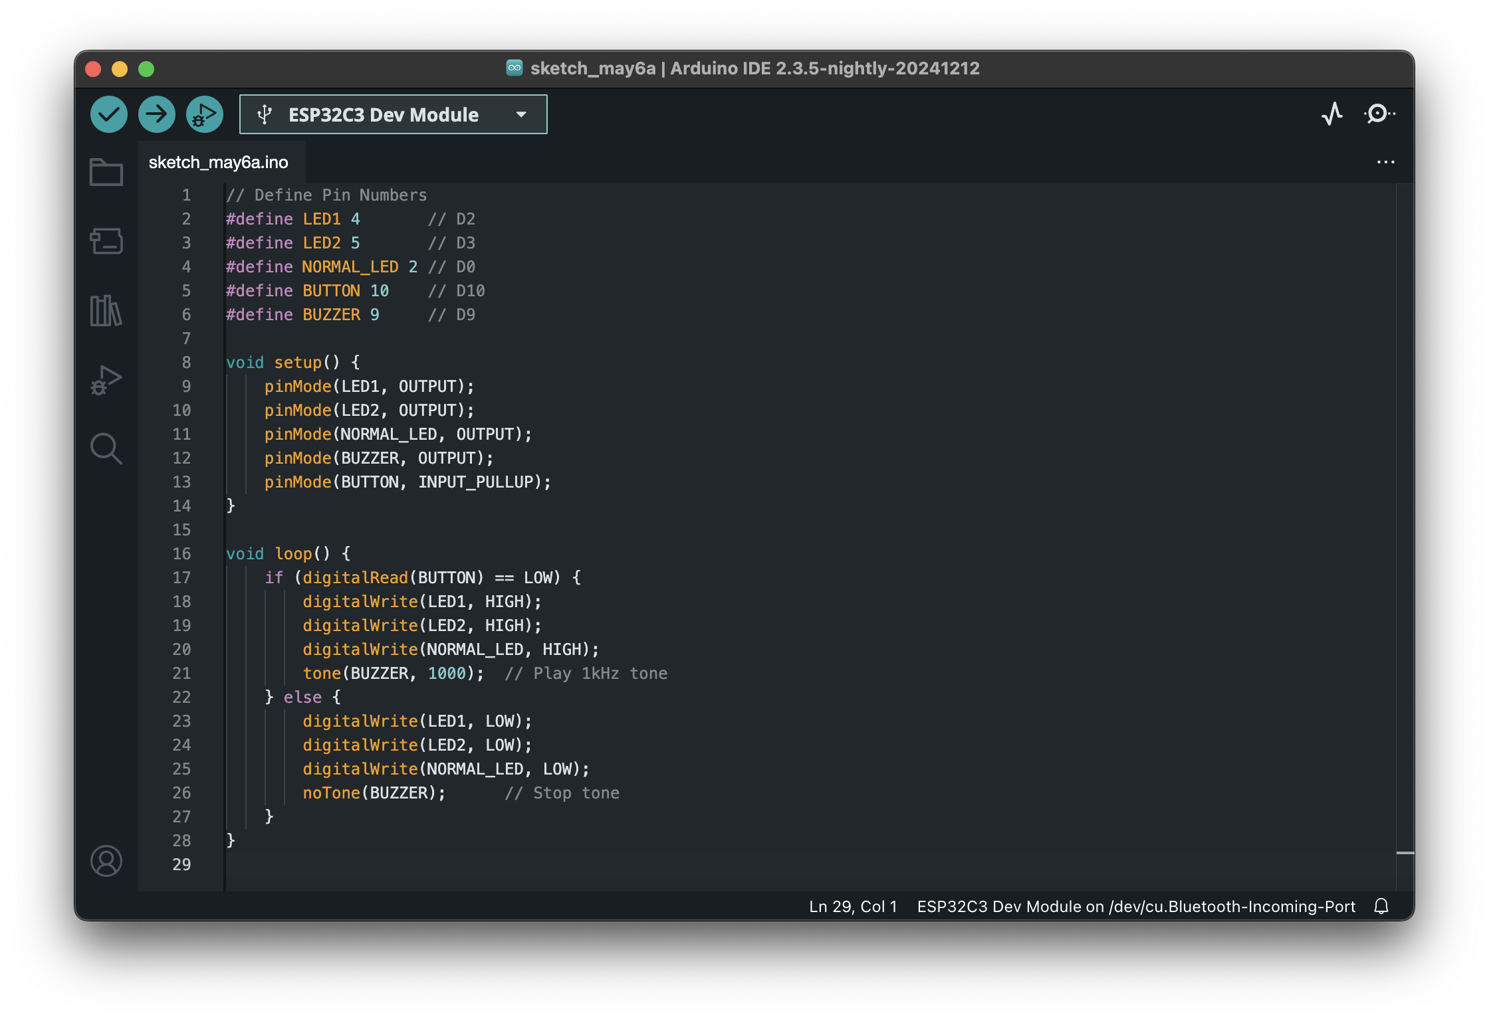Click "digitalWrite(LED1, HIGH);" line

click(x=422, y=601)
